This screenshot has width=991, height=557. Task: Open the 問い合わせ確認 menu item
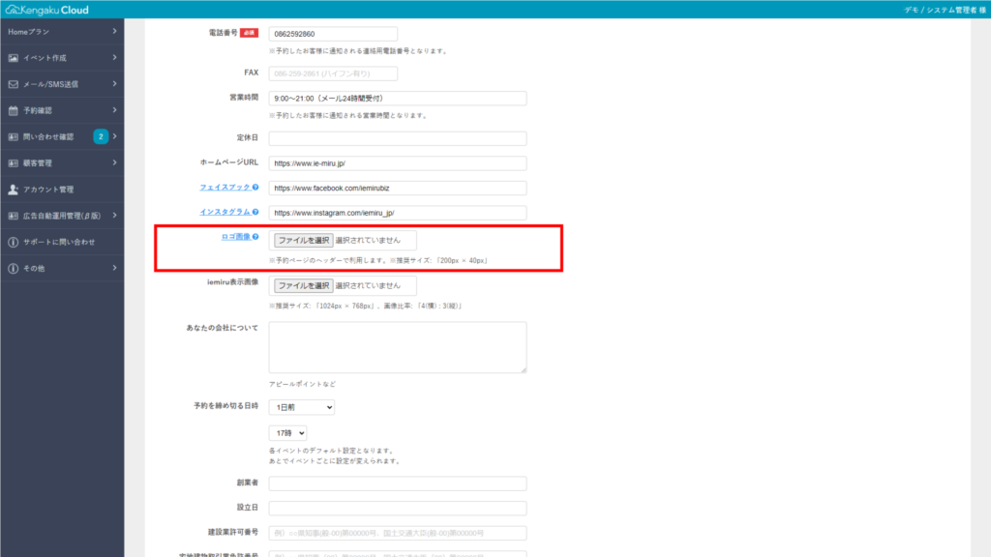point(62,137)
